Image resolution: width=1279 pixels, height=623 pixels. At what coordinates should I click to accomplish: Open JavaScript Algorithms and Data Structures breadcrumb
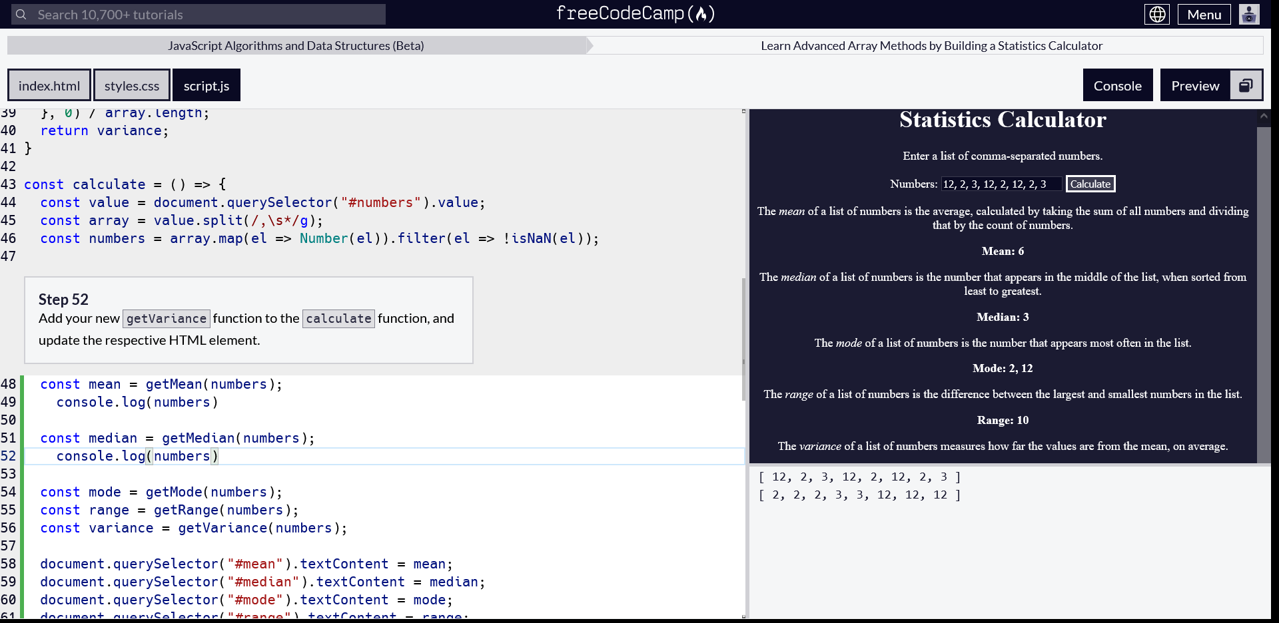(296, 45)
